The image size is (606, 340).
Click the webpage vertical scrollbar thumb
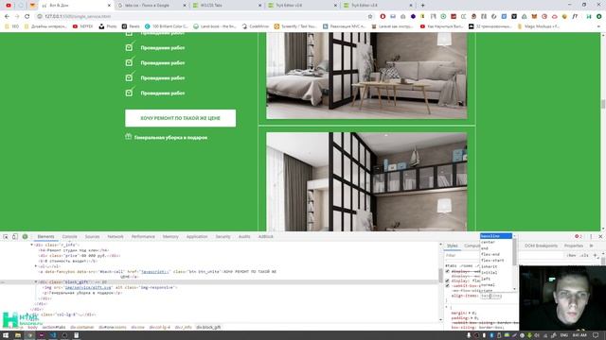click(603, 104)
